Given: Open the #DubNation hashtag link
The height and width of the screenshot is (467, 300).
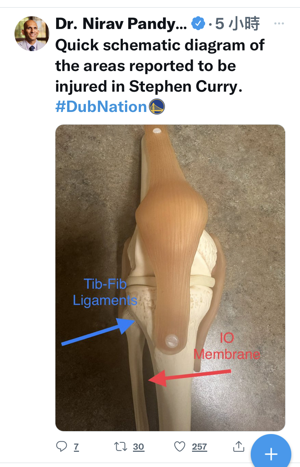Looking at the screenshot, I should point(101,107).
